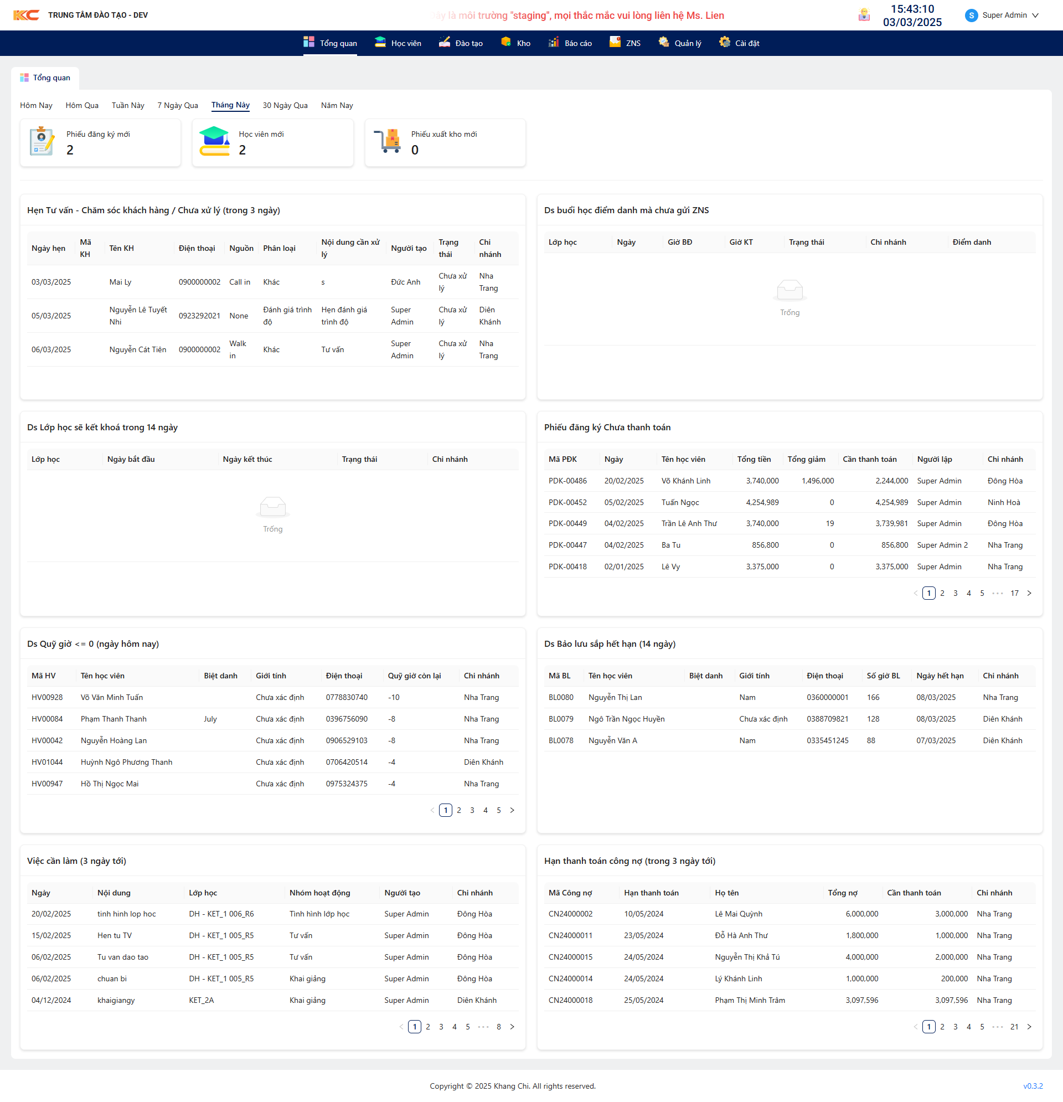1063x1102 pixels.
Task: Select the 7 Ngày Qua filter
Action: point(178,105)
